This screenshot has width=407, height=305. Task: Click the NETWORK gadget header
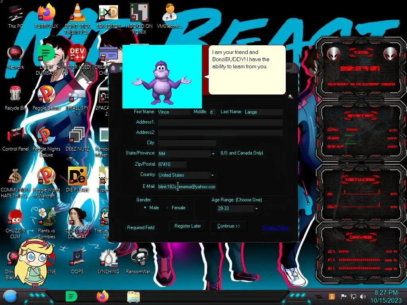pyautogui.click(x=360, y=180)
